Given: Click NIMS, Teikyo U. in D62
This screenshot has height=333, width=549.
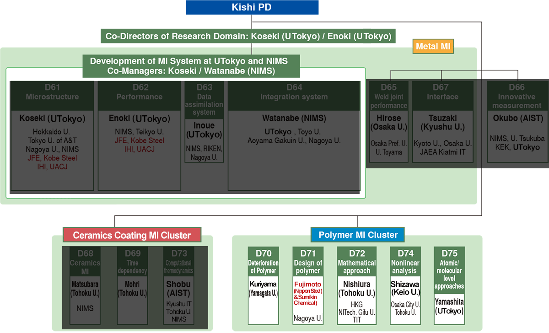Looking at the screenshot, I should 140,132.
